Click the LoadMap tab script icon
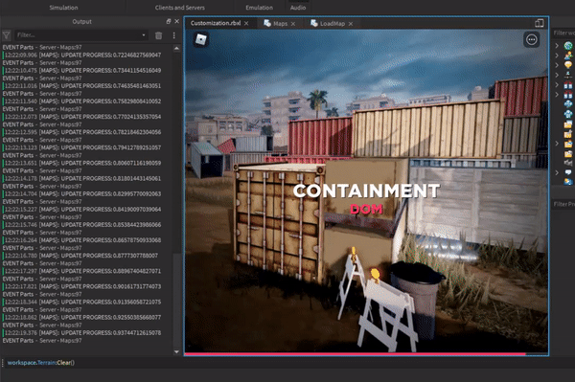This screenshot has height=382, width=575. coord(314,23)
